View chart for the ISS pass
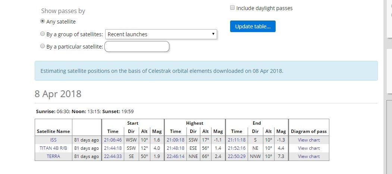The width and height of the screenshot is (392, 174). pos(308,140)
